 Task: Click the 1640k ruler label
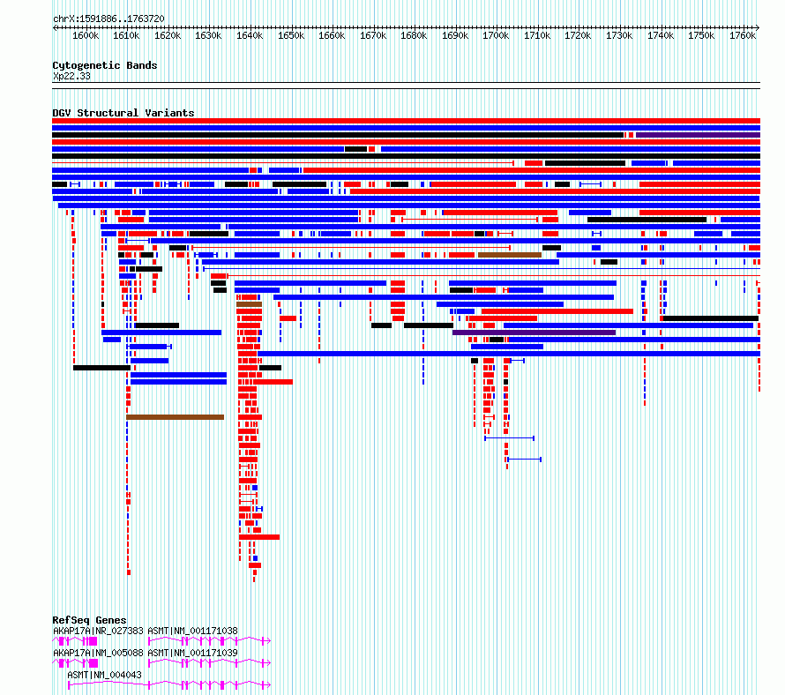coord(250,35)
